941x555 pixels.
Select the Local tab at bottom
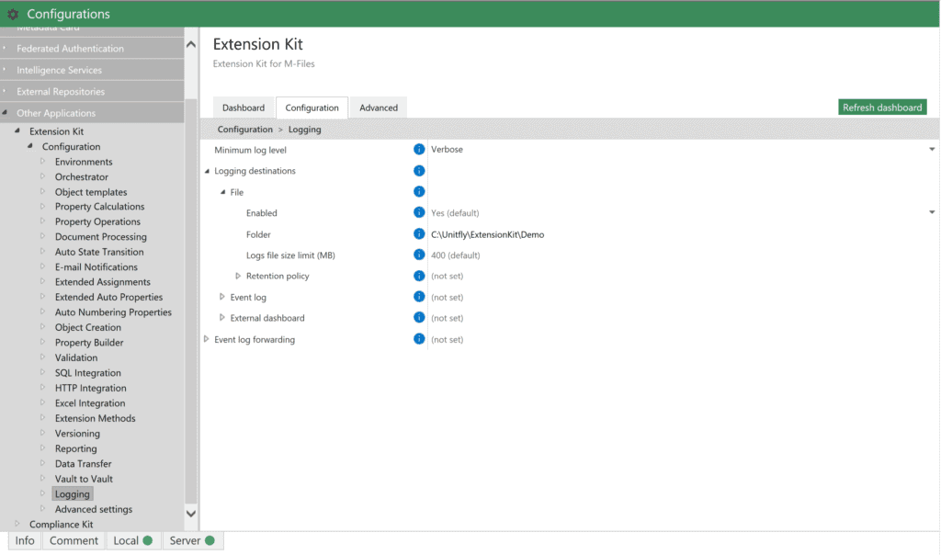(x=133, y=540)
